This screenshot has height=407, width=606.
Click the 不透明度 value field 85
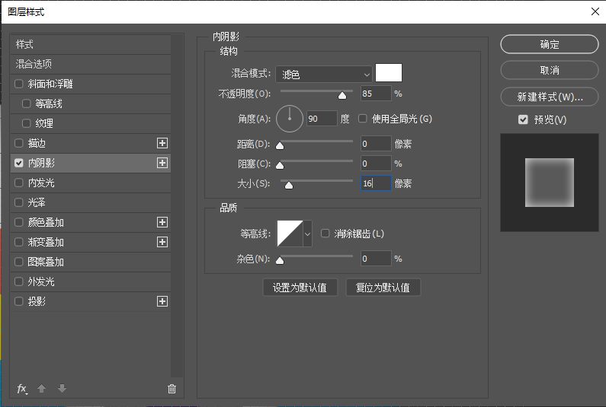pyautogui.click(x=376, y=94)
